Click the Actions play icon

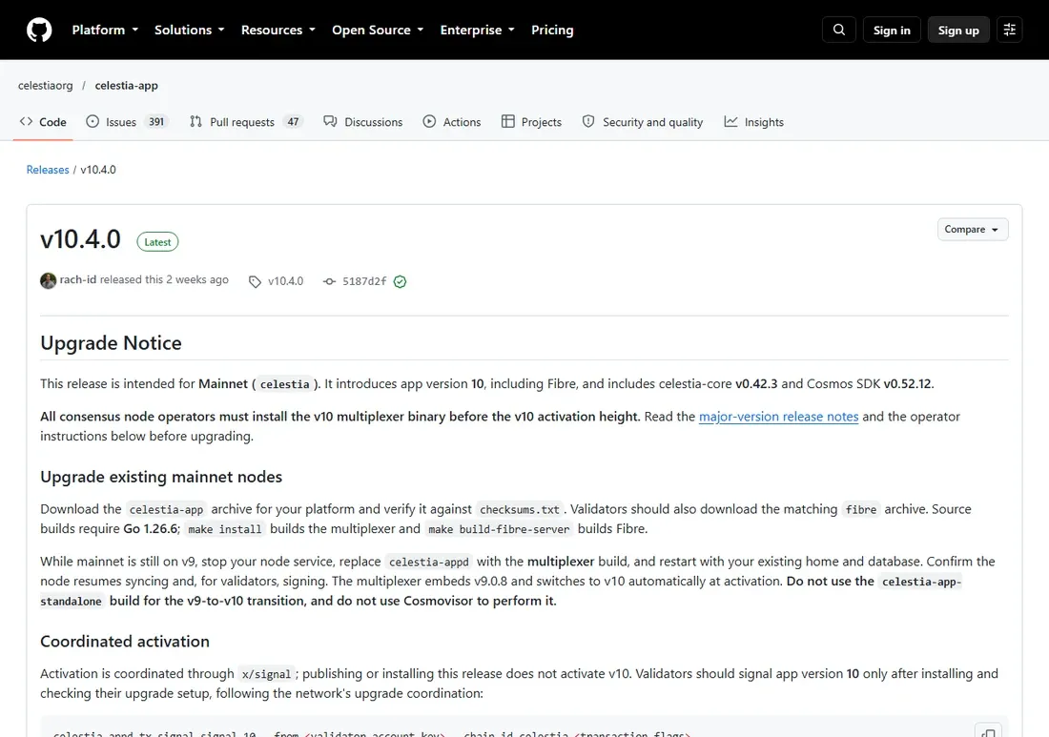pyautogui.click(x=429, y=122)
